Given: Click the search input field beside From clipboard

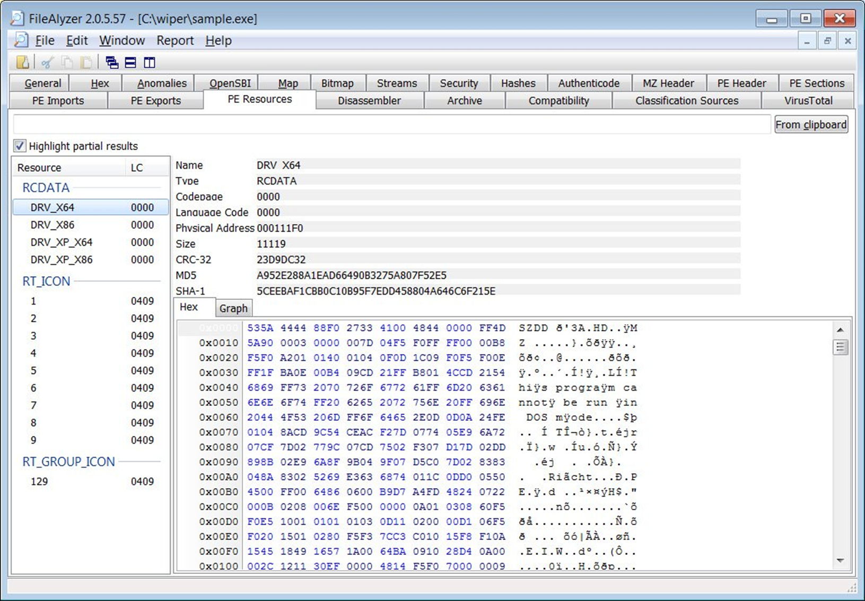Looking at the screenshot, I should point(392,125).
